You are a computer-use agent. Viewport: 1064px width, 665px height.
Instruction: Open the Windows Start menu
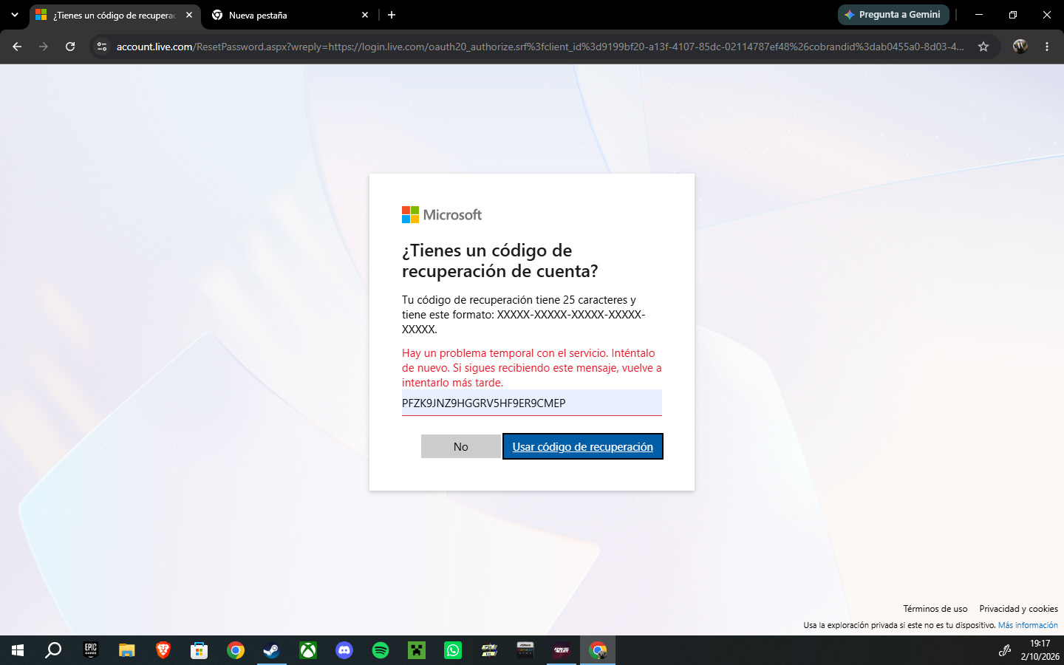18,650
